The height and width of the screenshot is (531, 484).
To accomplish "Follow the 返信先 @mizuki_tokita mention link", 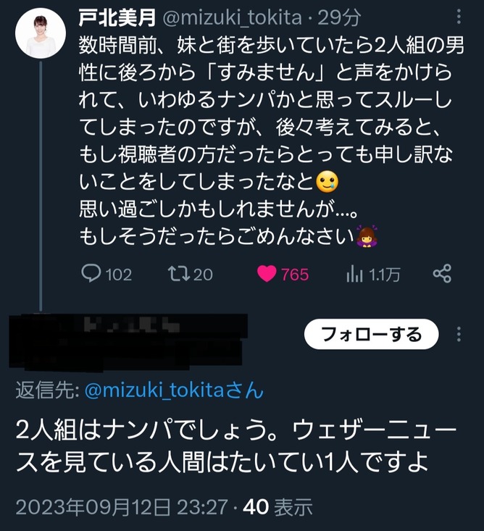I will tap(174, 391).
